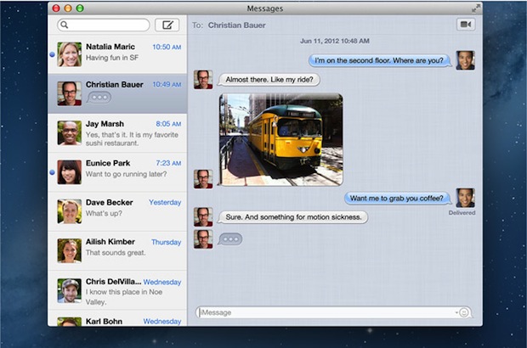527x348 pixels.
Task: Click inside the search field
Action: click(104, 25)
